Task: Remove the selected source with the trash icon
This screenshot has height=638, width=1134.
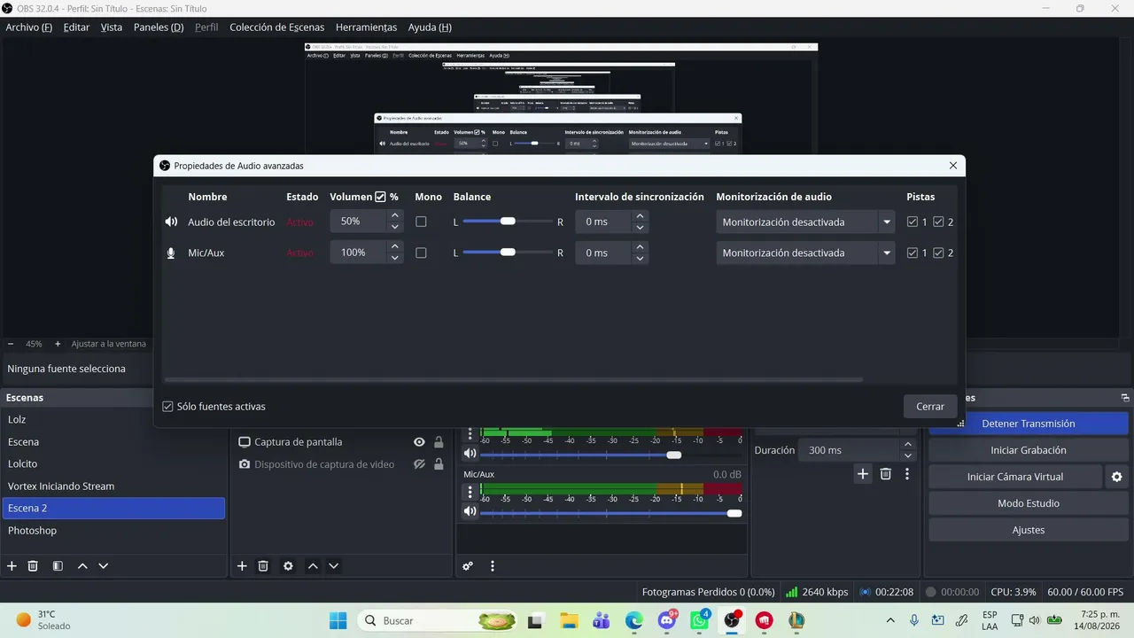Action: [x=263, y=566]
